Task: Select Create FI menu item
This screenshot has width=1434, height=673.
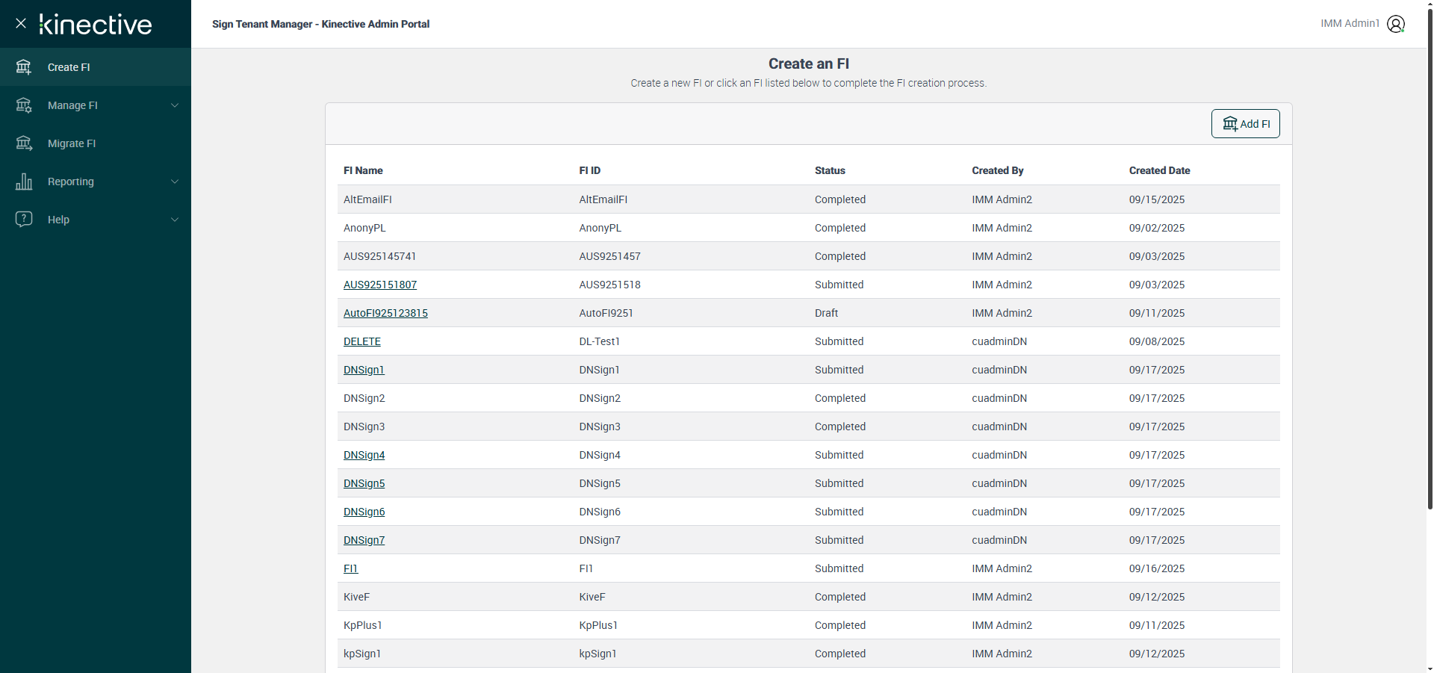Action: (x=69, y=67)
